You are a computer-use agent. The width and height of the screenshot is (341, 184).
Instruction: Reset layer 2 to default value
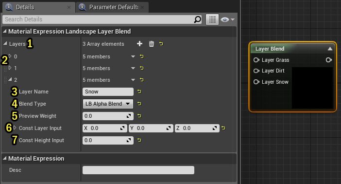142,80
